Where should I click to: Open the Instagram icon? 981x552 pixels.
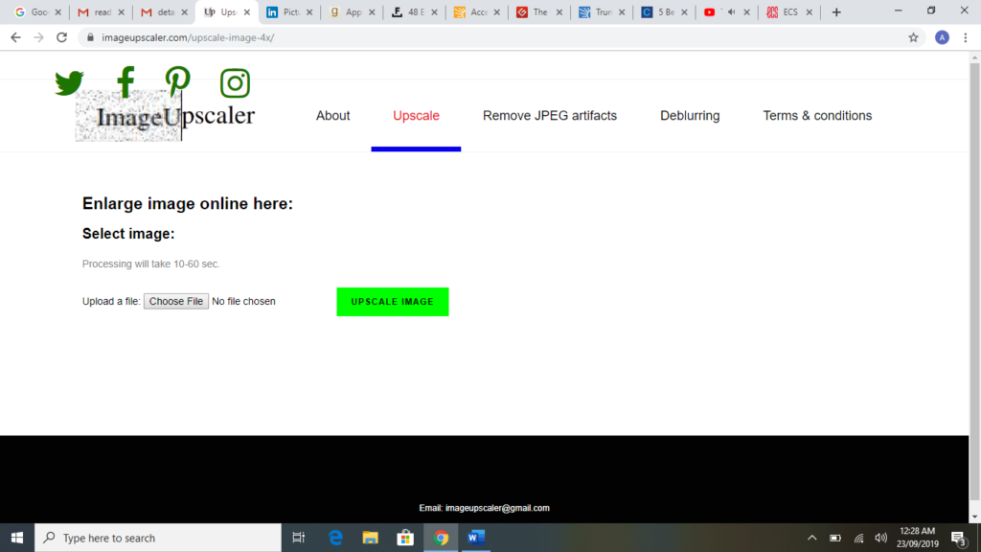click(x=234, y=83)
